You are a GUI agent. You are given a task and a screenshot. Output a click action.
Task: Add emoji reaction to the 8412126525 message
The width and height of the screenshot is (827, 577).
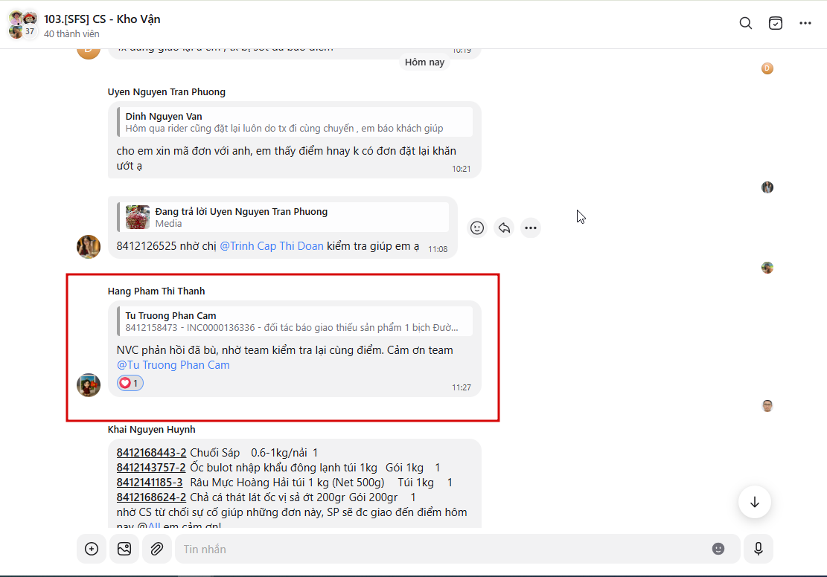[477, 228]
